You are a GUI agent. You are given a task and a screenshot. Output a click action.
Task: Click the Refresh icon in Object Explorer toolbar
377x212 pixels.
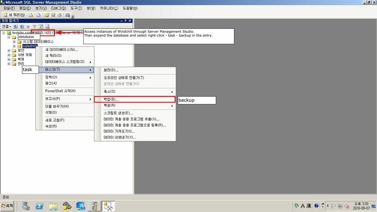pos(41,26)
